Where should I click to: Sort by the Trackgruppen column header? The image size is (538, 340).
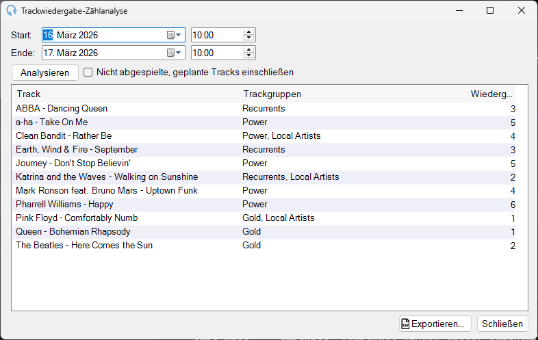(353, 94)
